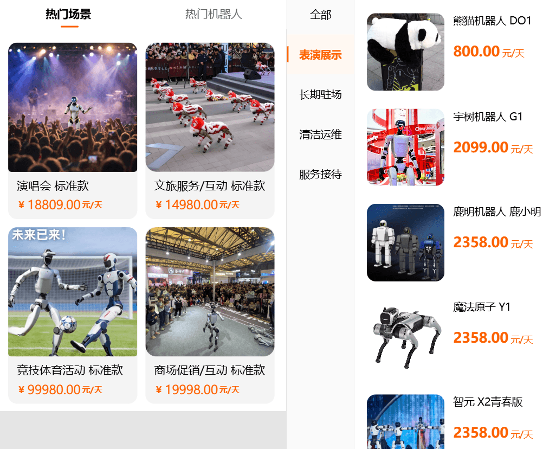This screenshot has height=449, width=556.
Task: Click the 800.00 元/天 price
Action: click(489, 52)
